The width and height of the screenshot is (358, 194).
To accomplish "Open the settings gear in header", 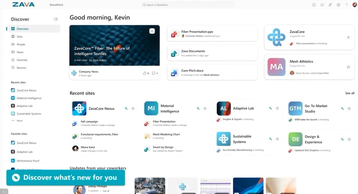I will pos(338,5).
